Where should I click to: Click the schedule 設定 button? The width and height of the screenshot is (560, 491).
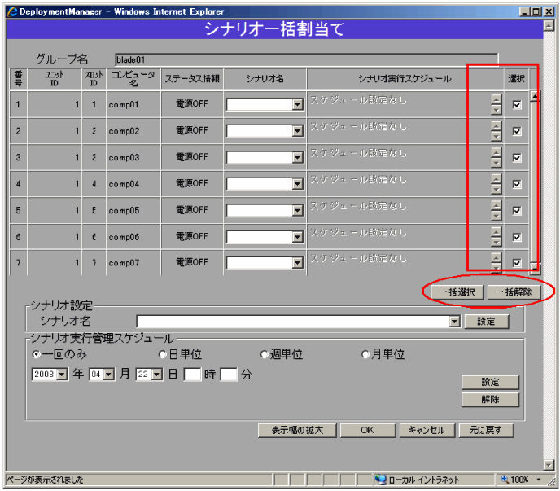tap(490, 382)
